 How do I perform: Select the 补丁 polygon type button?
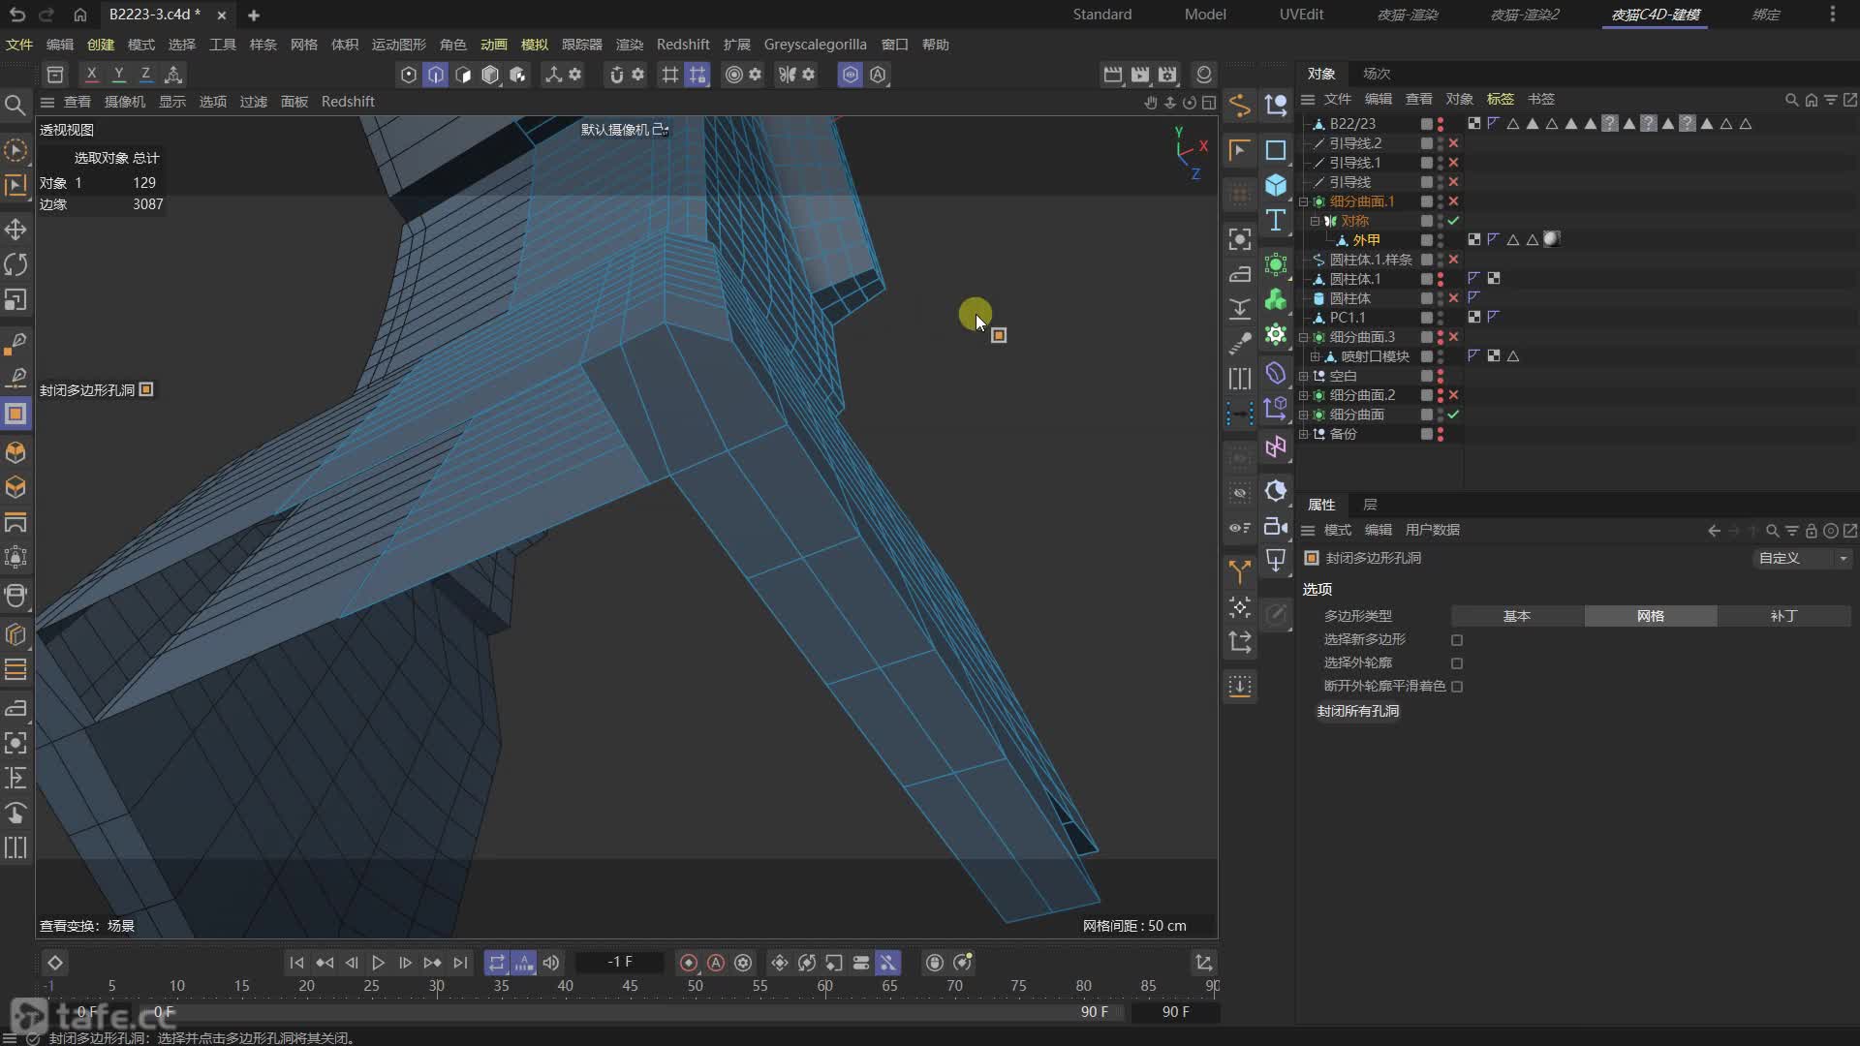1782,616
